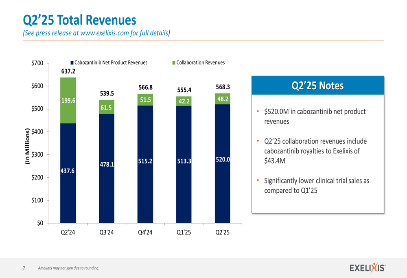Click the 568.3 total above the Q2'25 bar
Viewport: 407px width, 278px height.
223,87
